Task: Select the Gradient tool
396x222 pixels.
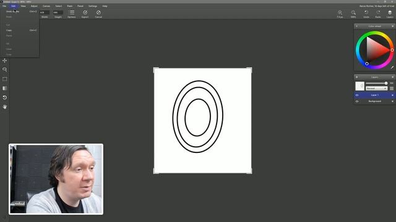Action: point(4,88)
